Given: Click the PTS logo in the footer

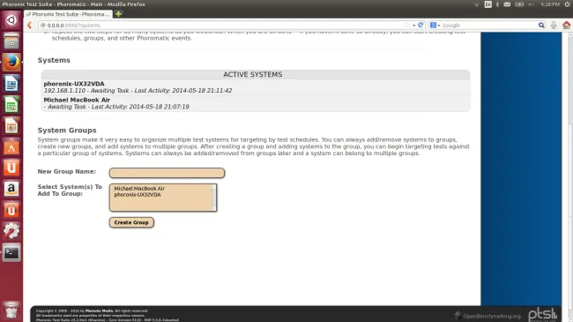Looking at the screenshot, I should (x=543, y=315).
